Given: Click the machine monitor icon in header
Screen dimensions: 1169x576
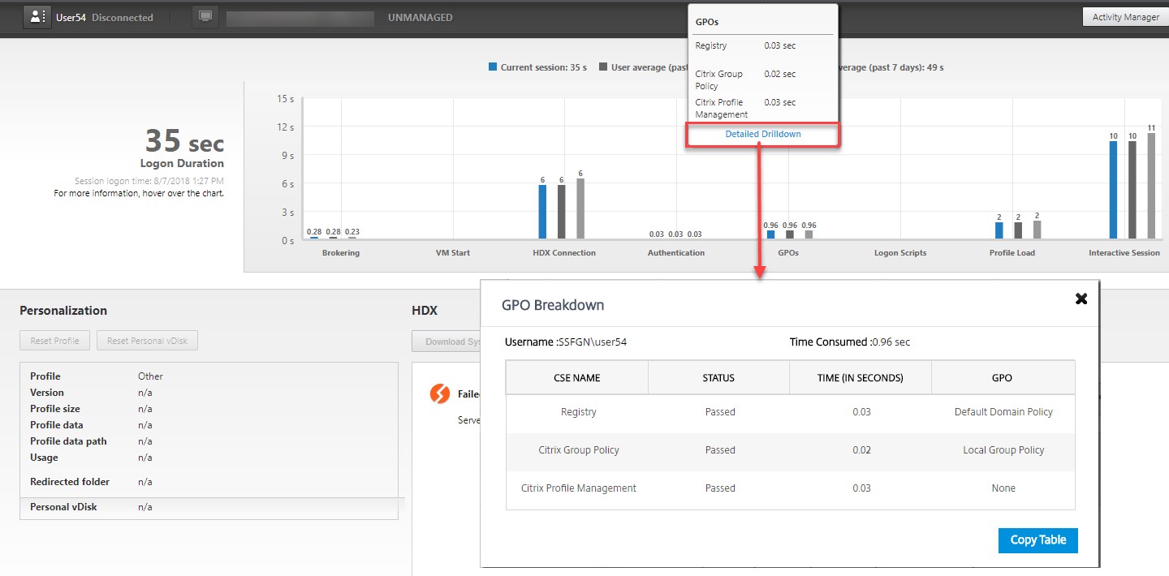Looking at the screenshot, I should pyautogui.click(x=205, y=17).
